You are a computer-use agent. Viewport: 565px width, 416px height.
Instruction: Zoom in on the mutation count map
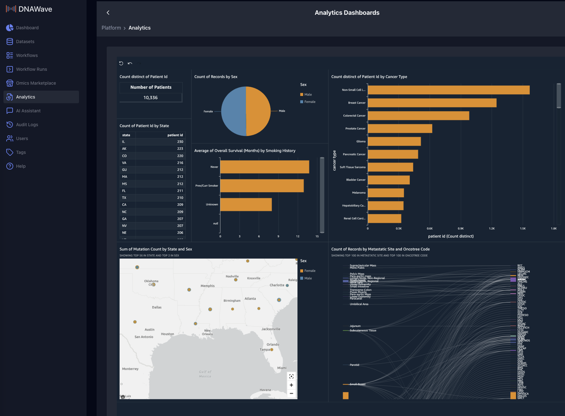pos(291,385)
